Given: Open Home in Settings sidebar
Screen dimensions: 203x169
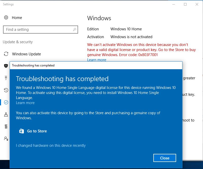Looking at the screenshot, I should click(x=17, y=17).
